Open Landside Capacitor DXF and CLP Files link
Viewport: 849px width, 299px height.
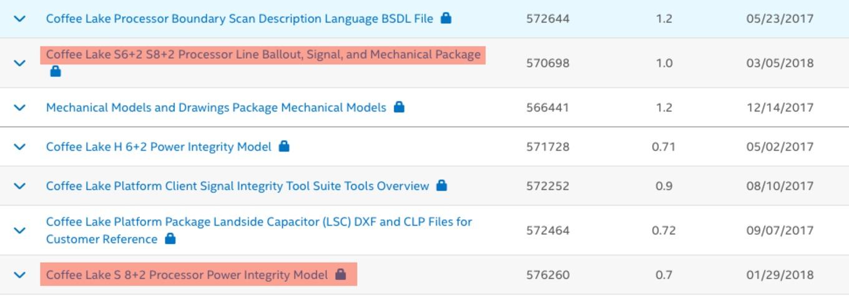point(259,230)
